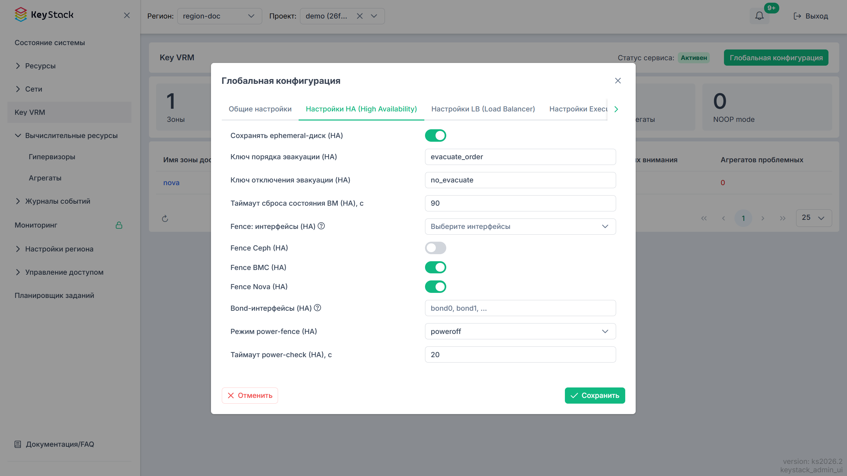Click the red 0 problem aggregates value
This screenshot has width=847, height=476.
[723, 183]
